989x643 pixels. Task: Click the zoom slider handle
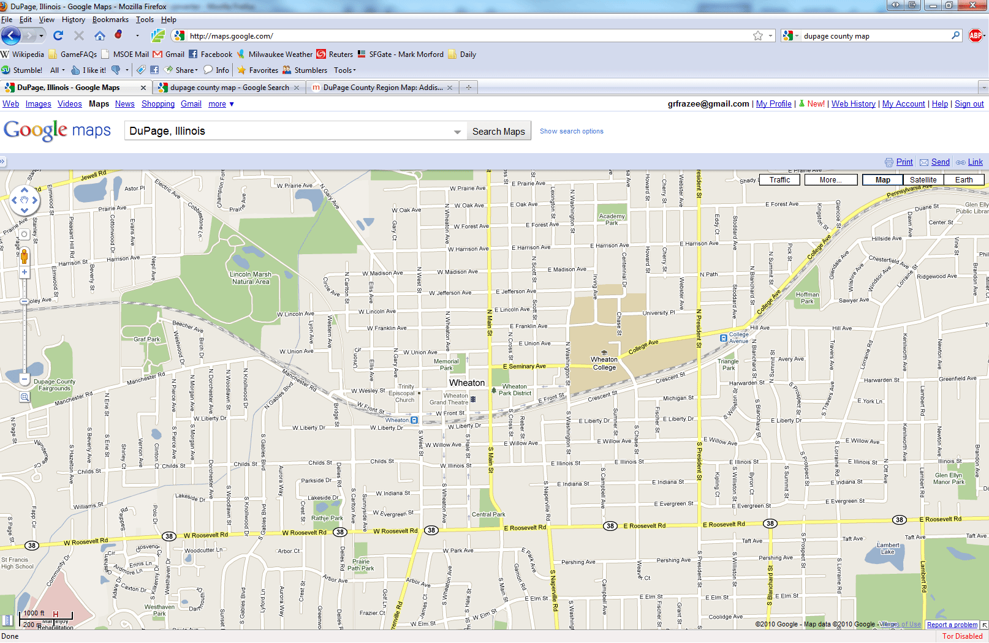25,301
